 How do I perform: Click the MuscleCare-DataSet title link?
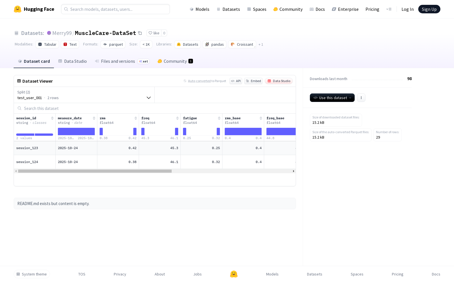(106, 33)
